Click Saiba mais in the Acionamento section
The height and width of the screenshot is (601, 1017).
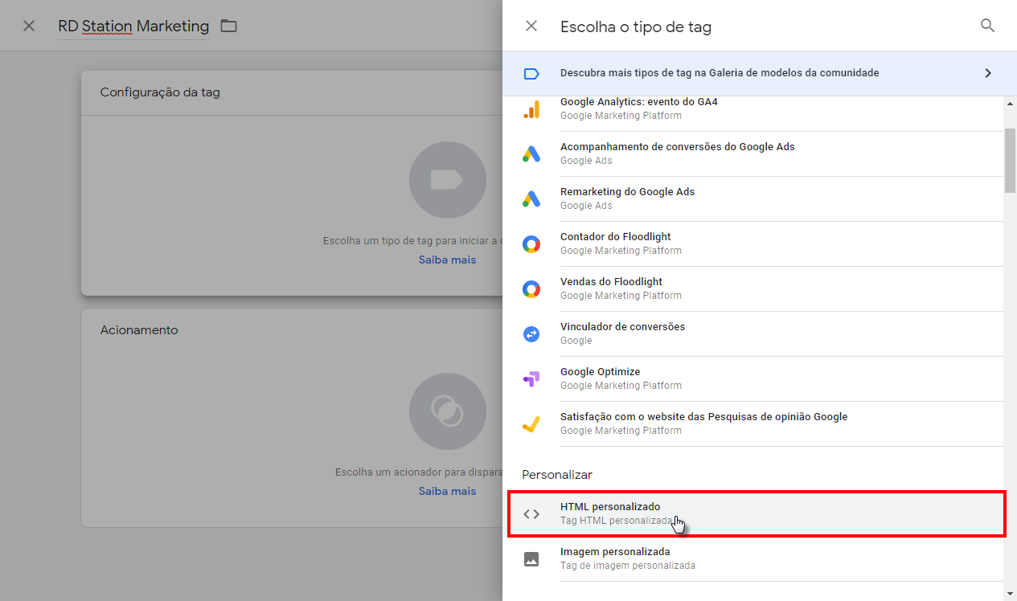[447, 491]
